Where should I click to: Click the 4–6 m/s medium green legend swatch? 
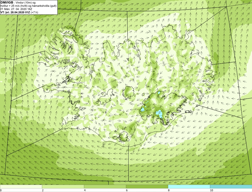(105, 186)
